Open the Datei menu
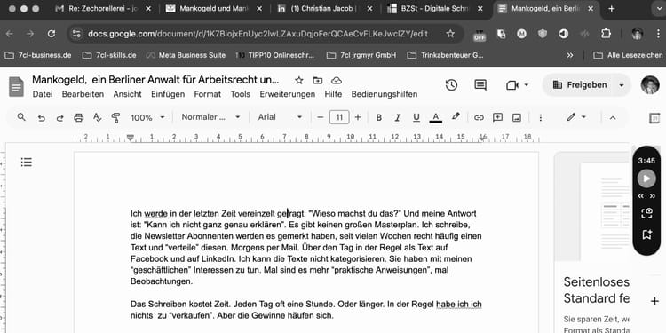 pyautogui.click(x=43, y=94)
